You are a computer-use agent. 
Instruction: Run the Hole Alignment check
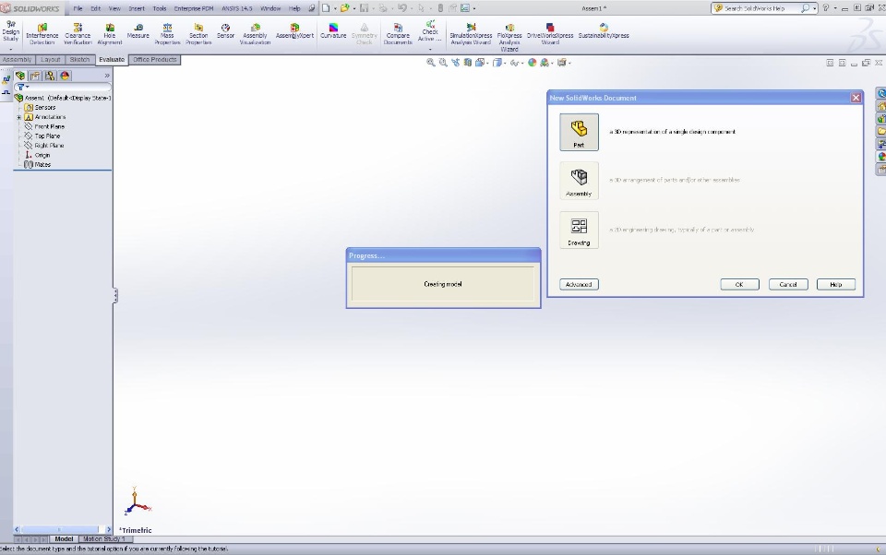coord(110,34)
